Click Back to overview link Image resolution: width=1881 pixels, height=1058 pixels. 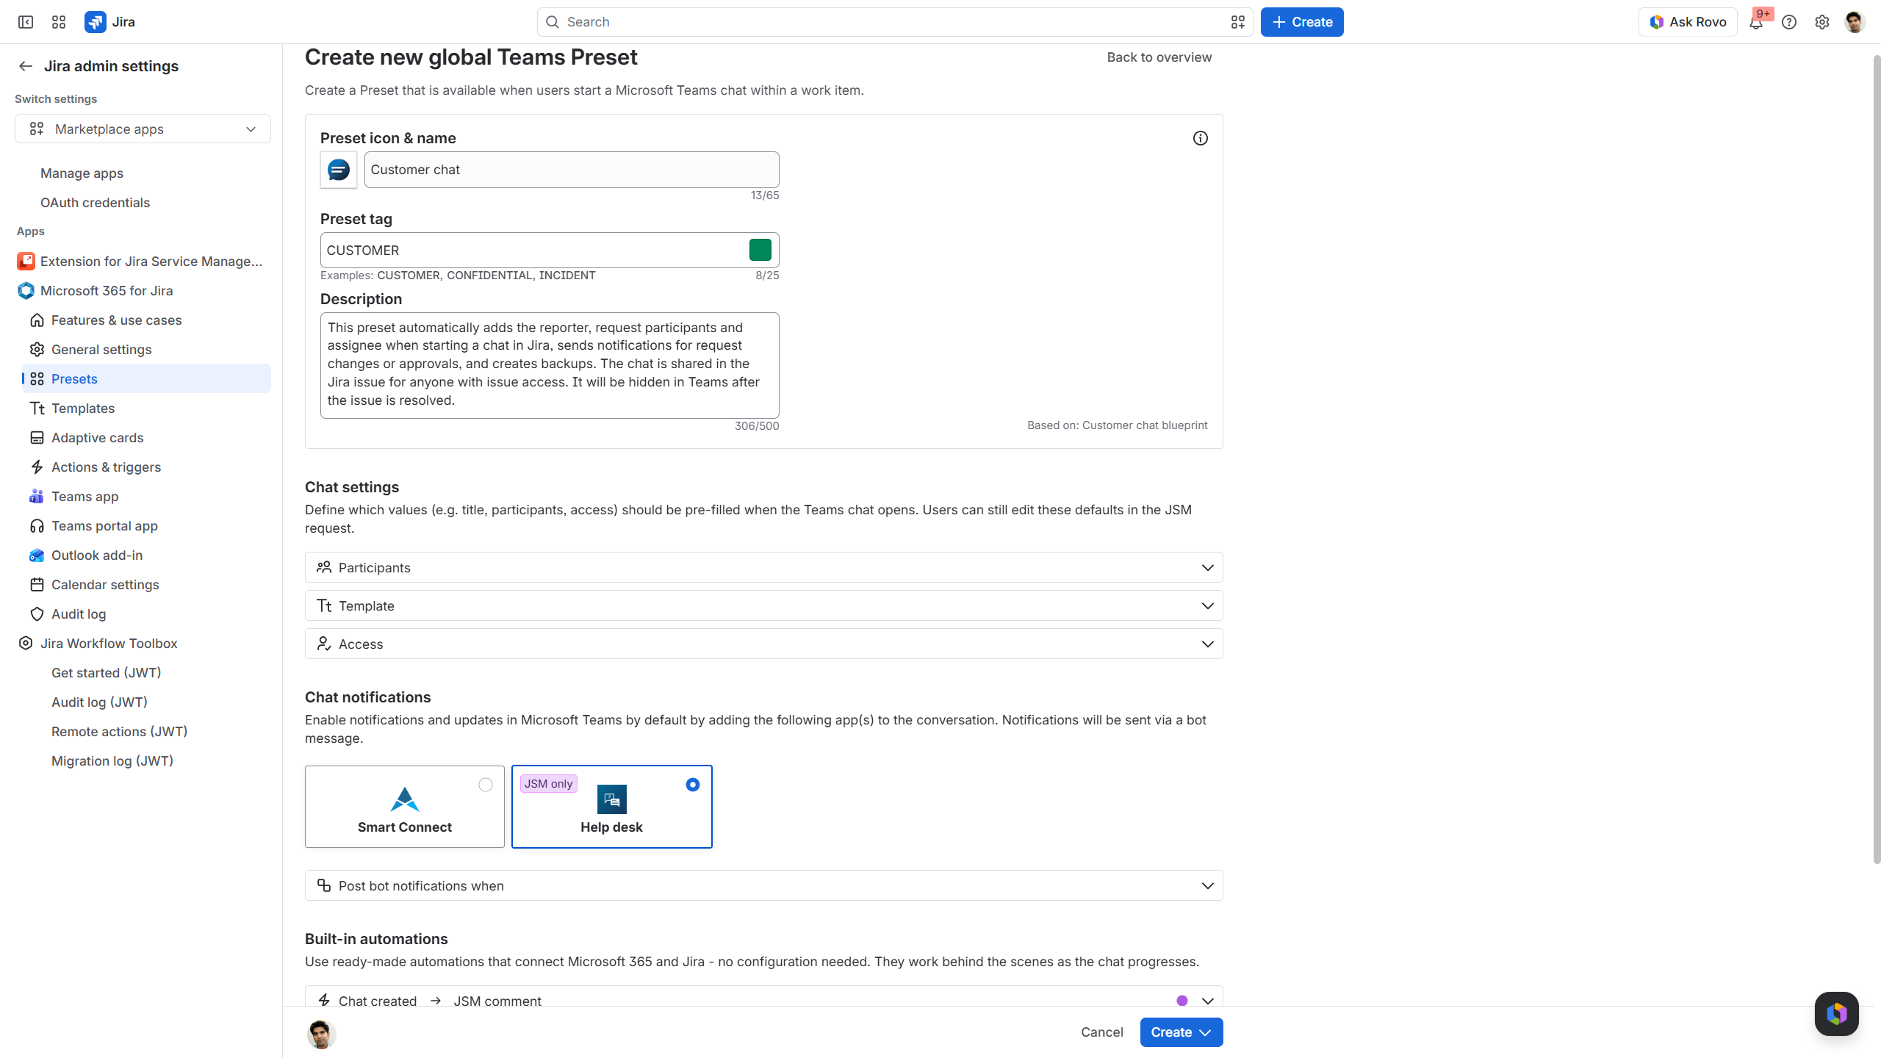point(1159,57)
